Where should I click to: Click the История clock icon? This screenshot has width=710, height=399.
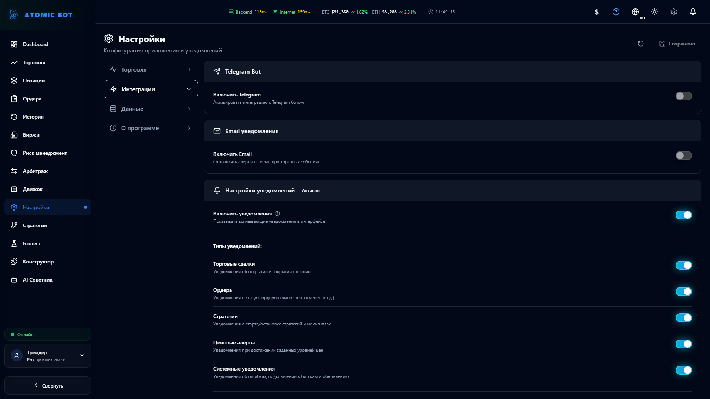coord(14,117)
